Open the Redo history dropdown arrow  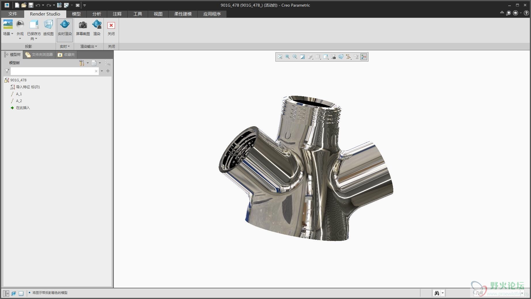click(54, 5)
